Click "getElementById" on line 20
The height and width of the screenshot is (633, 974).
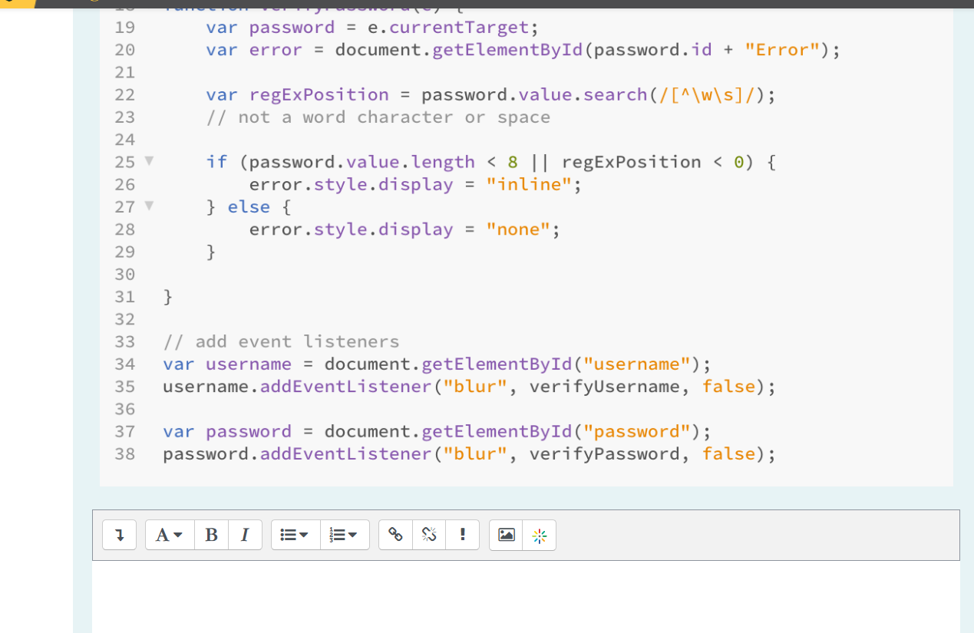[x=507, y=50]
